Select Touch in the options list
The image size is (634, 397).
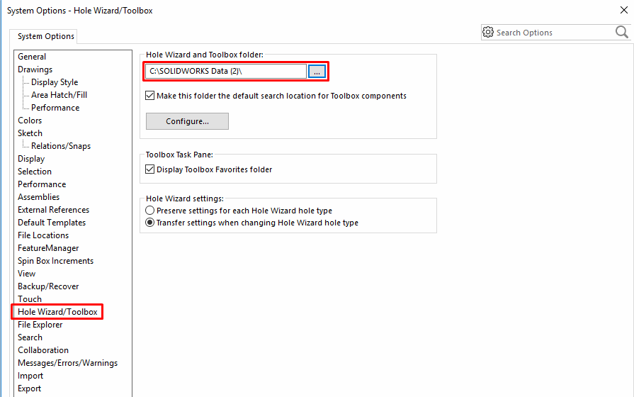30,299
